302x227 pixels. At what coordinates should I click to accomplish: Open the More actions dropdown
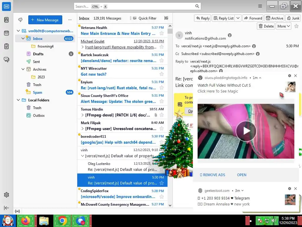click(283, 26)
